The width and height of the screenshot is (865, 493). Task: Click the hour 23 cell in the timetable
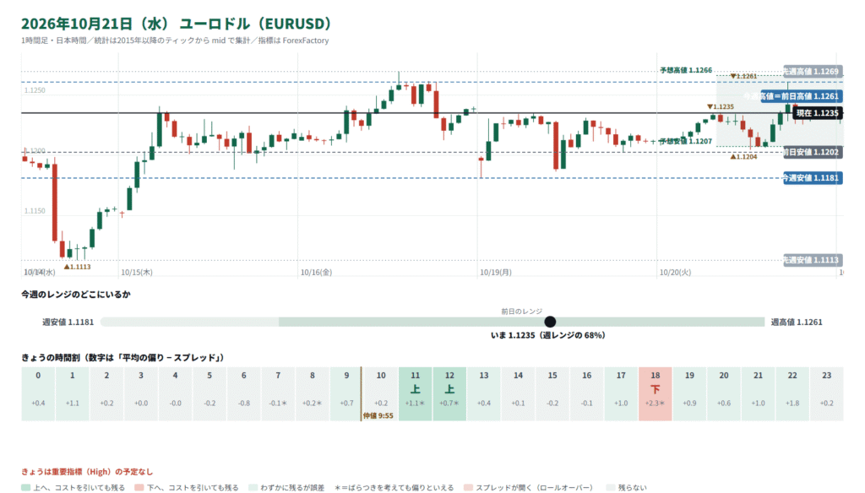click(826, 393)
